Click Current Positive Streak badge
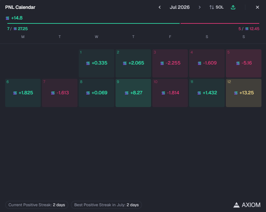This screenshot has width=266, height=212. (x=37, y=205)
